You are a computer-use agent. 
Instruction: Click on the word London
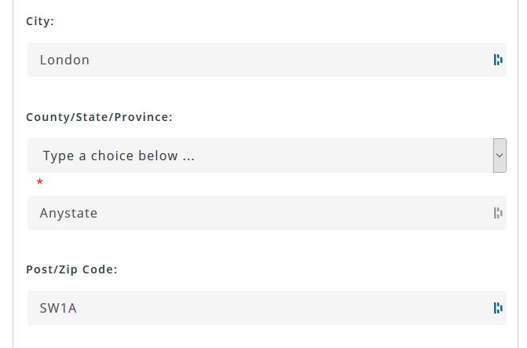(64, 60)
